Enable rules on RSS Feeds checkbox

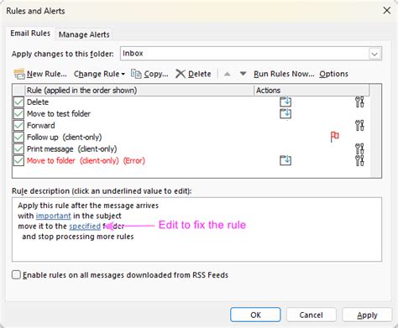click(16, 275)
